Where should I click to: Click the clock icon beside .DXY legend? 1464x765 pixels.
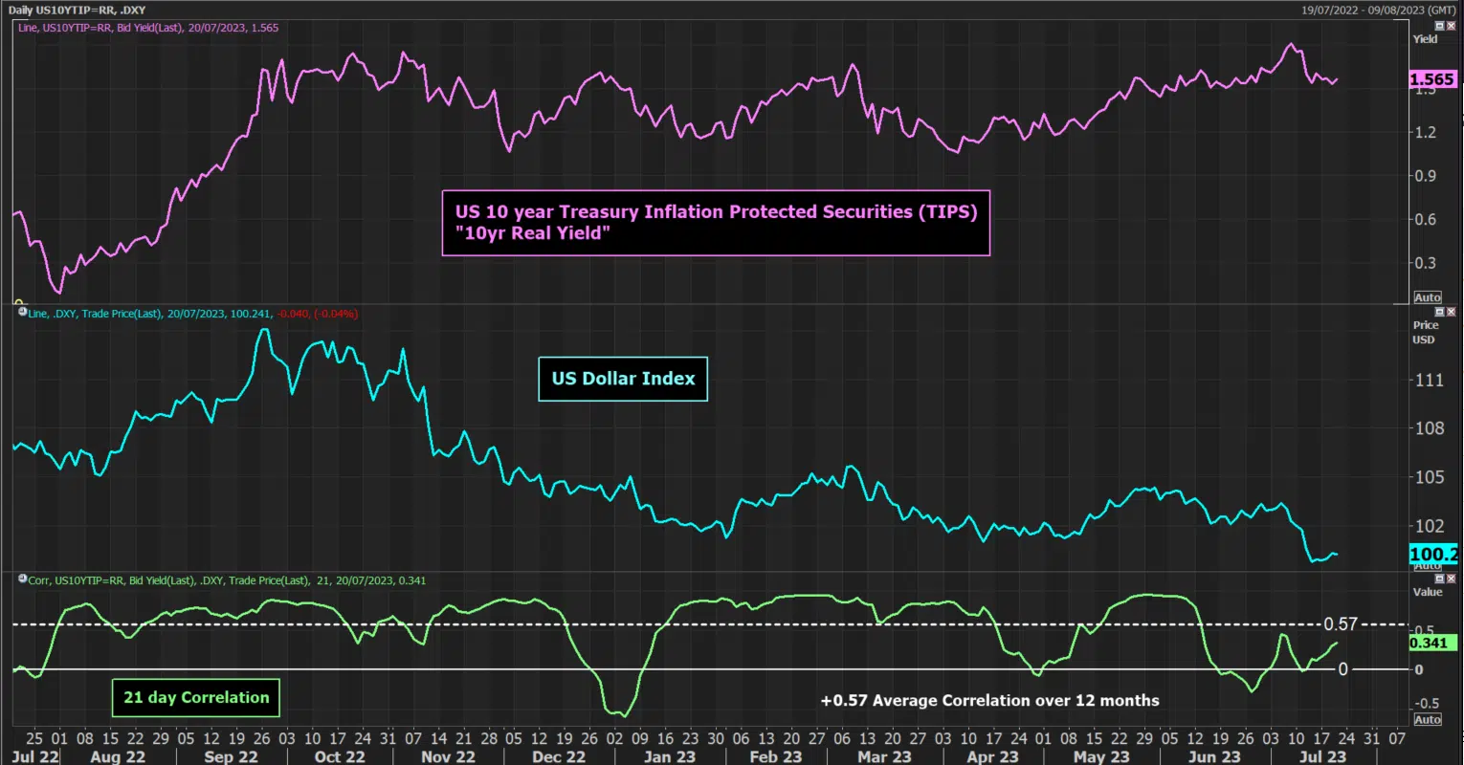[22, 312]
